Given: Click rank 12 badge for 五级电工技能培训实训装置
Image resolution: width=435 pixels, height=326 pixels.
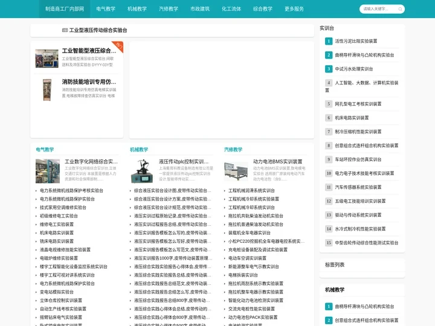Looking at the screenshot, I should [x=329, y=201].
